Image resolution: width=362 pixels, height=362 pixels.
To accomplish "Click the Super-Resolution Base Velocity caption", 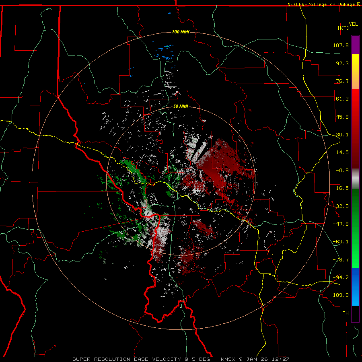I will click(x=181, y=359).
